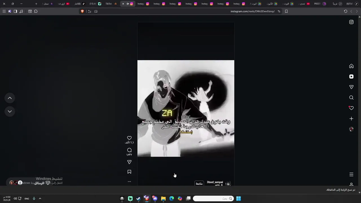This screenshot has height=203, width=361.
Task: Open Microsoft Edge from the taskbar
Action: [x=171, y=198]
